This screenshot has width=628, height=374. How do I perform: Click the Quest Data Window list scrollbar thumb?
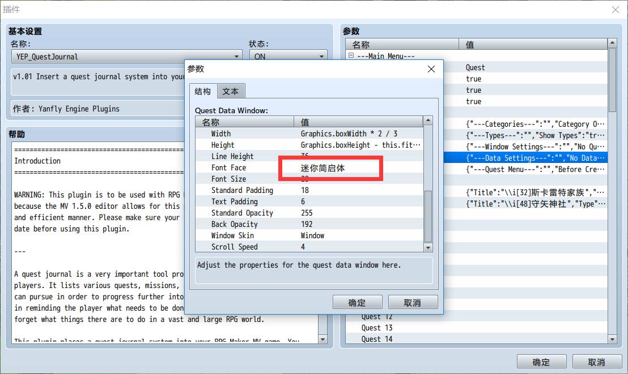tap(428, 216)
